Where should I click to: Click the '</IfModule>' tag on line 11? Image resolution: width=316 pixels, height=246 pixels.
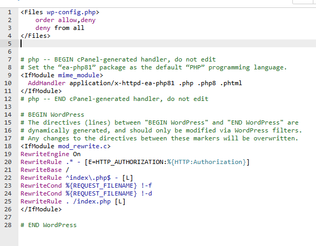pos(41,91)
